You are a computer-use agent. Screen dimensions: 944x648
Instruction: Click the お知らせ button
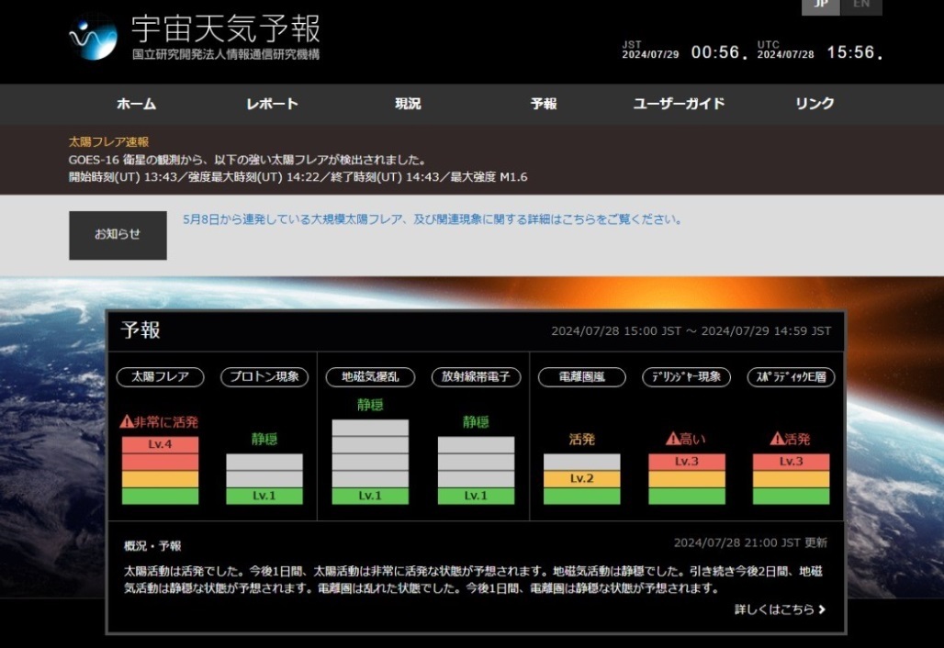click(x=118, y=235)
